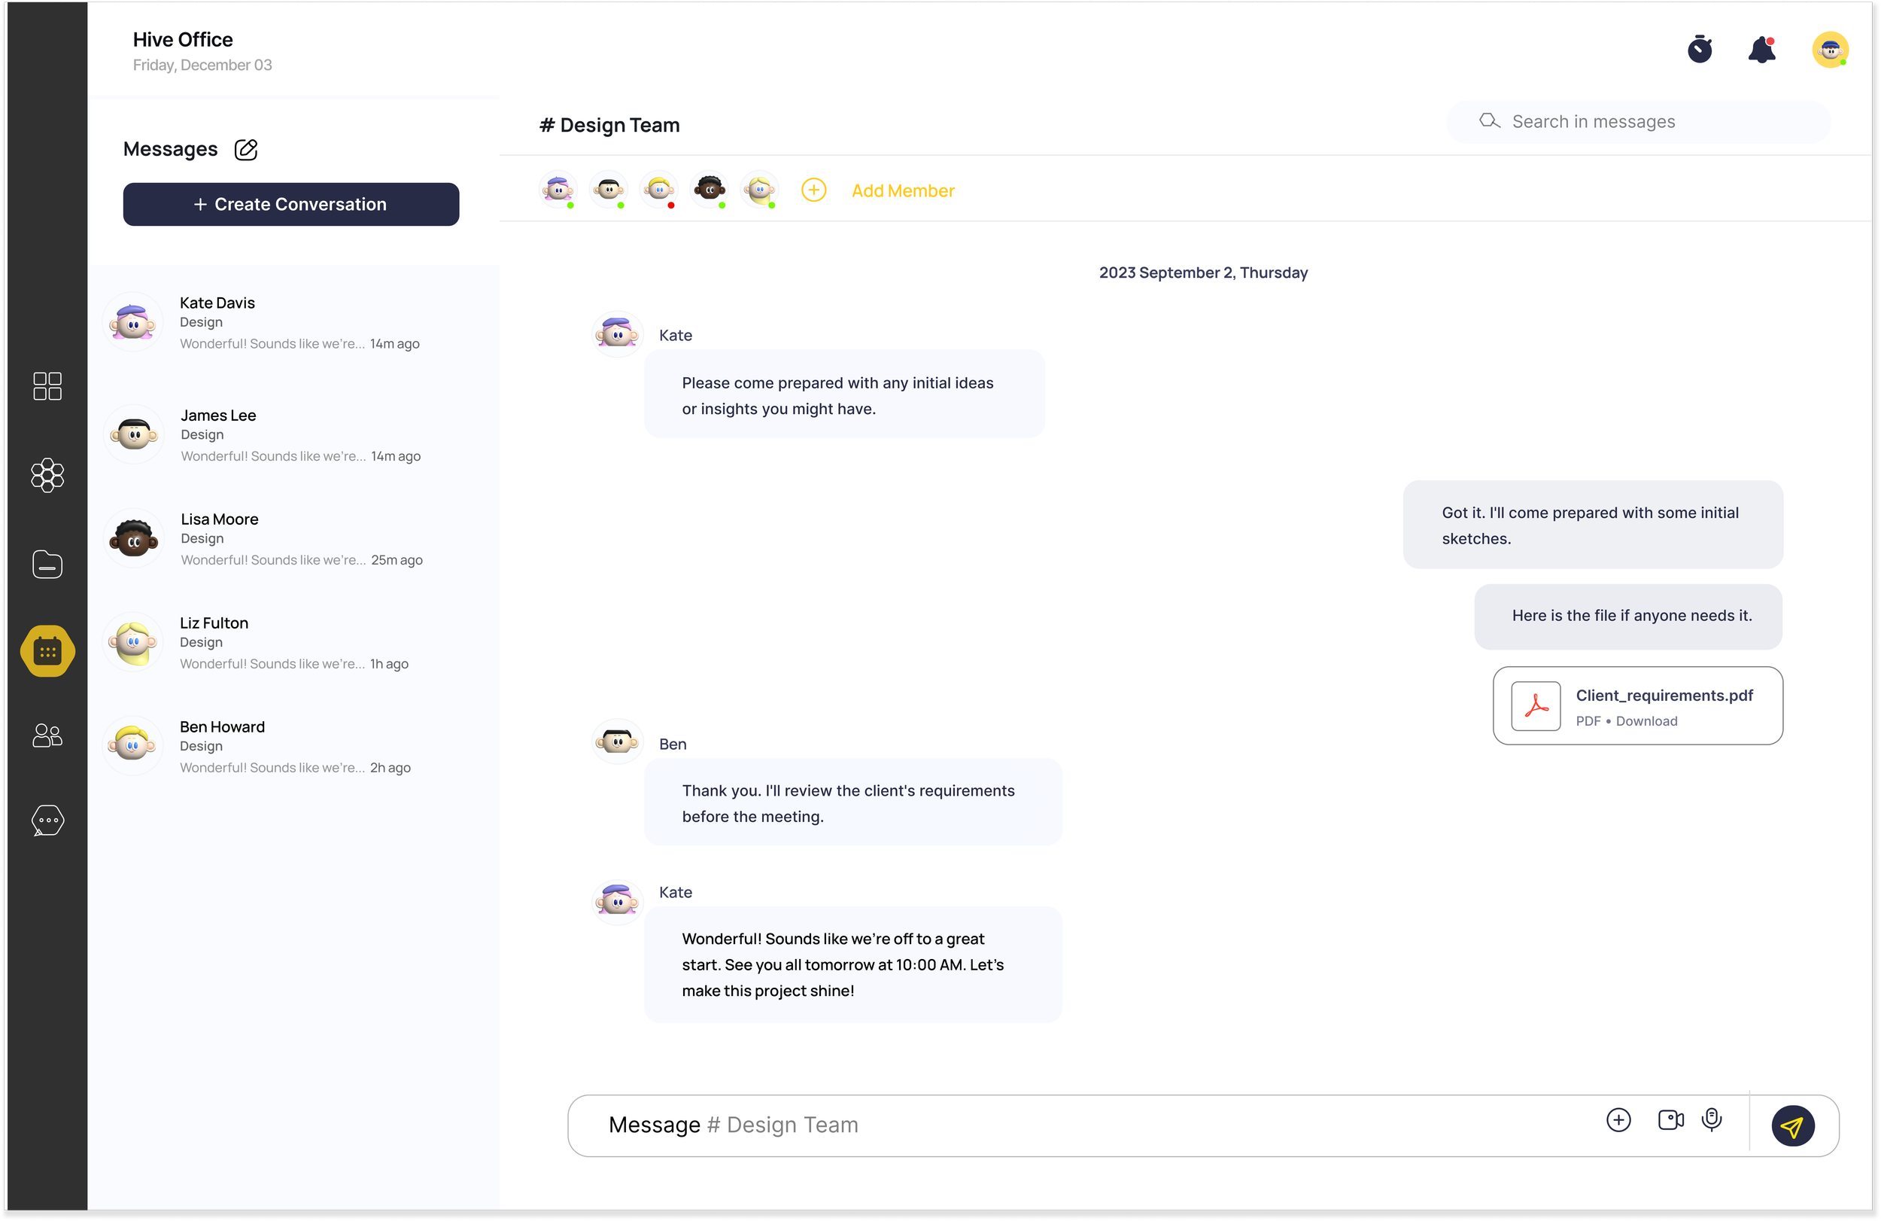Download the Client_requirements.pdf file
Viewport: 1881px width, 1221px height.
1646,721
